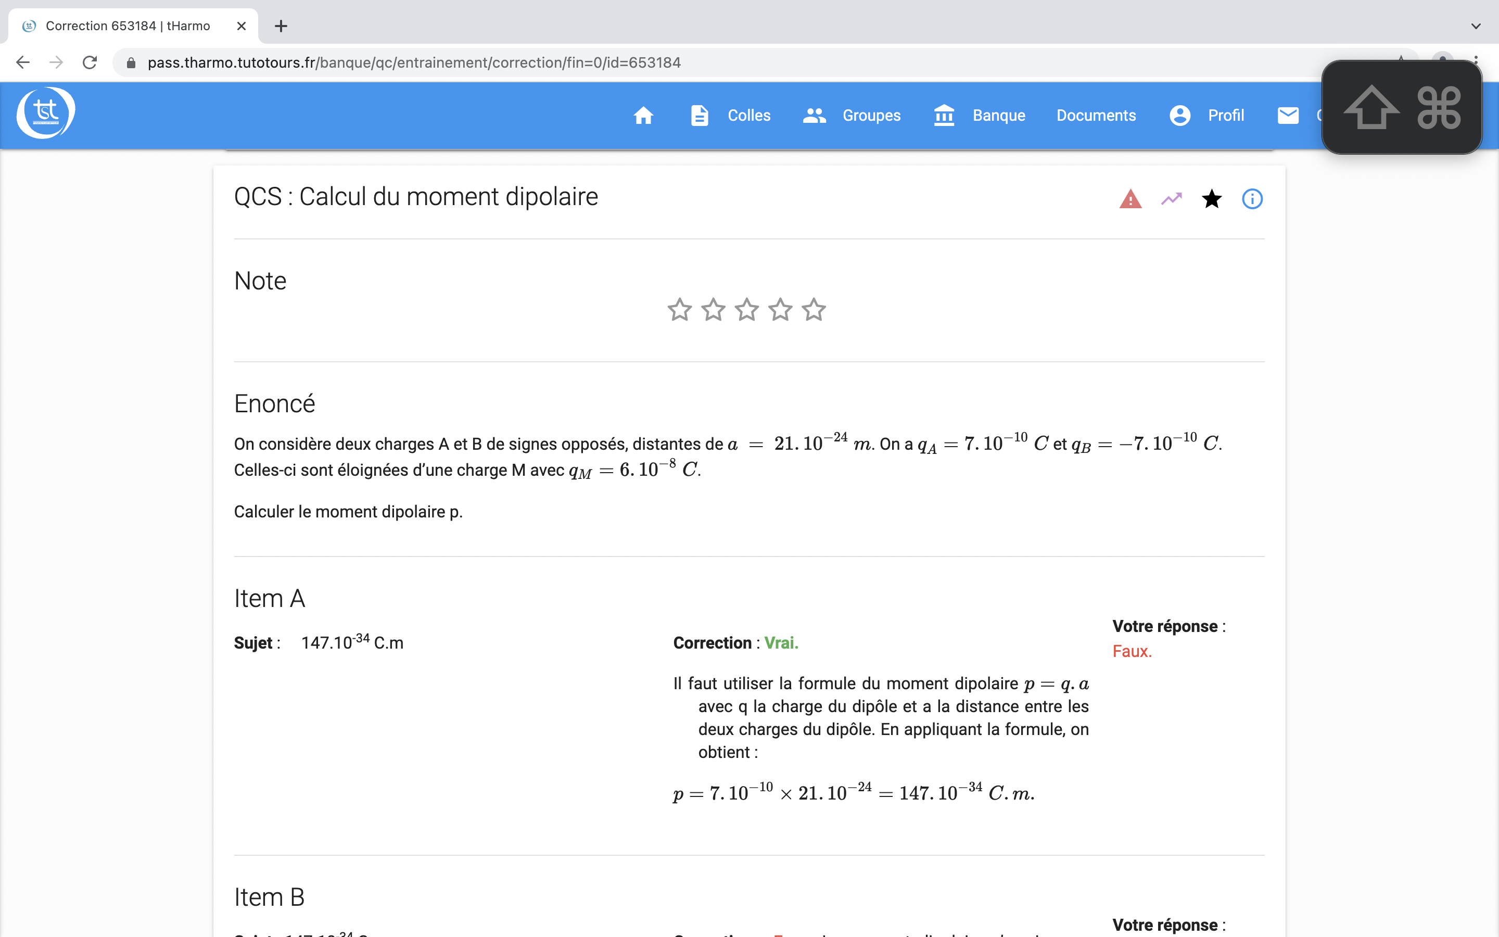Screen dimensions: 1499x937
Task: Rate the question five stars
Action: (814, 309)
